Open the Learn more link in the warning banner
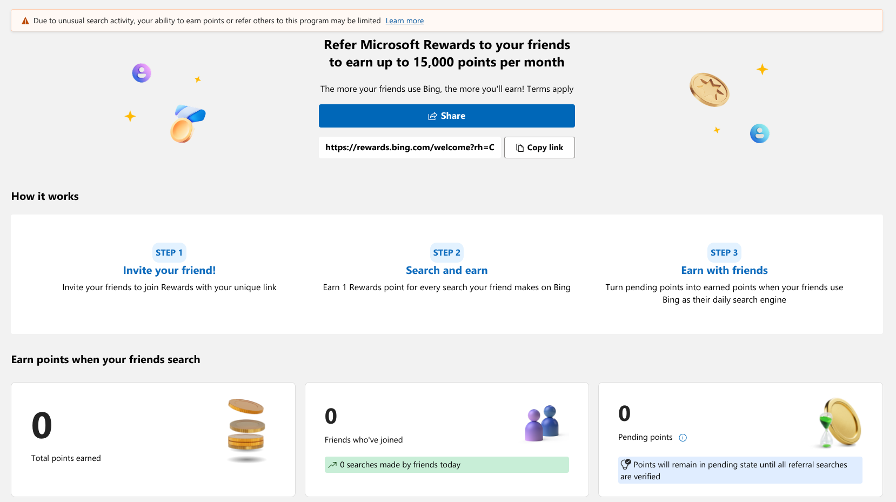Screen dimensions: 896x502 pos(404,21)
